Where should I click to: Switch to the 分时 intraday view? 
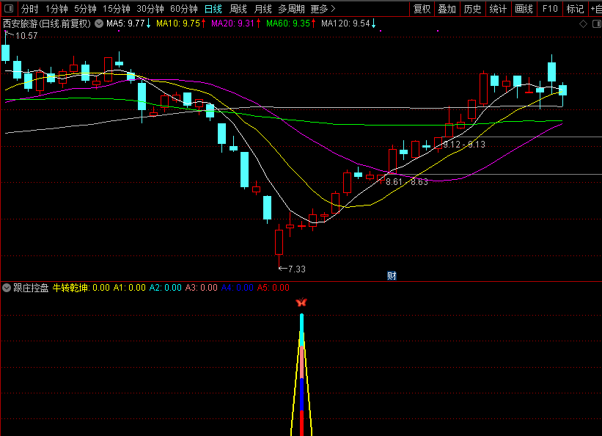coord(29,9)
